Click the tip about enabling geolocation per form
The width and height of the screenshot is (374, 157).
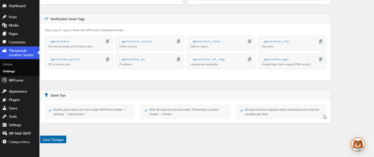89,112
